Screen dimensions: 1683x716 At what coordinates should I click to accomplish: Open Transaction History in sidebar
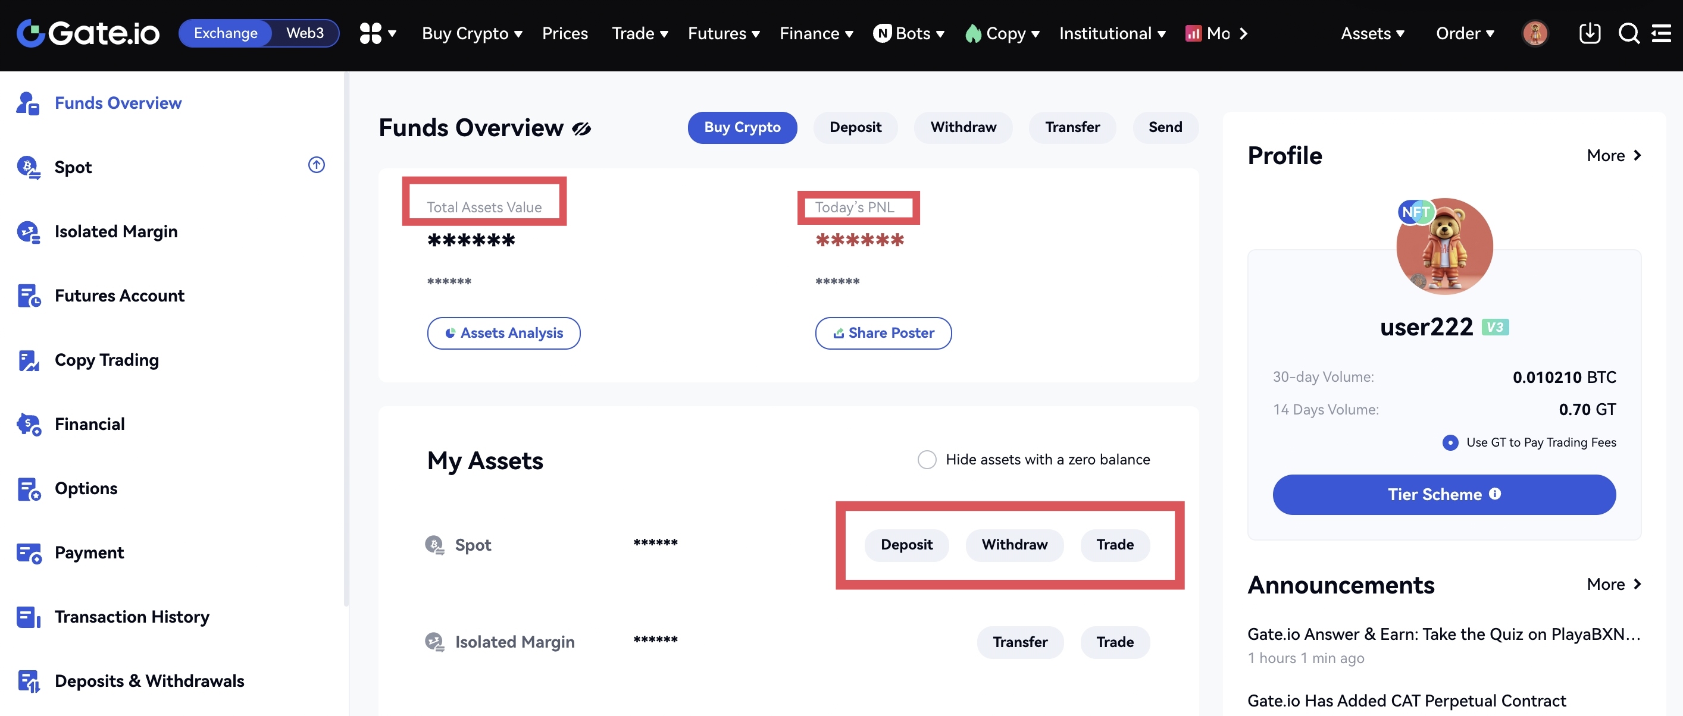[132, 617]
